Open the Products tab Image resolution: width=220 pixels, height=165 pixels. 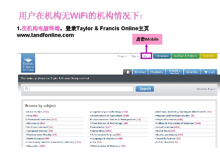click(156, 72)
